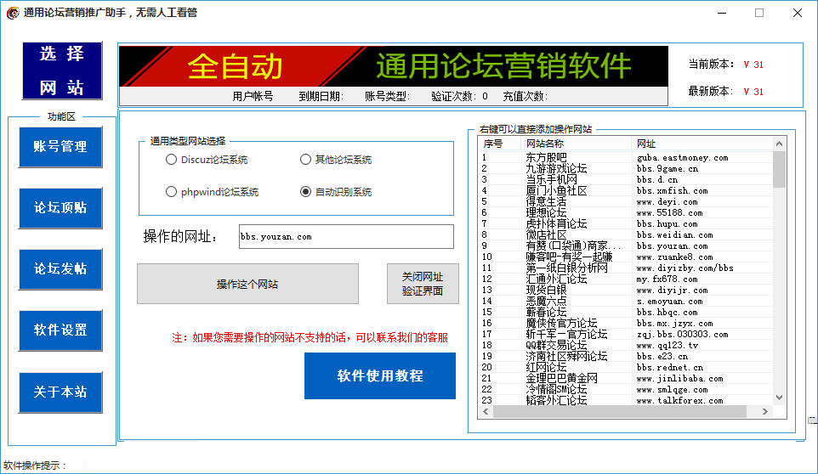Open the 选择网站 panel
Viewport: 818px width, 474px height.
pos(61,71)
